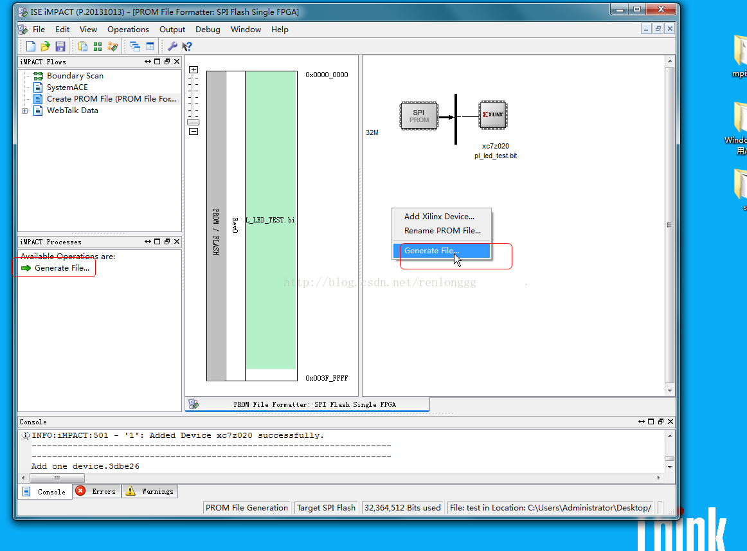Screen dimensions: 747x551
Task: Click the iMPACT icon in document tab
Action: [x=194, y=404]
